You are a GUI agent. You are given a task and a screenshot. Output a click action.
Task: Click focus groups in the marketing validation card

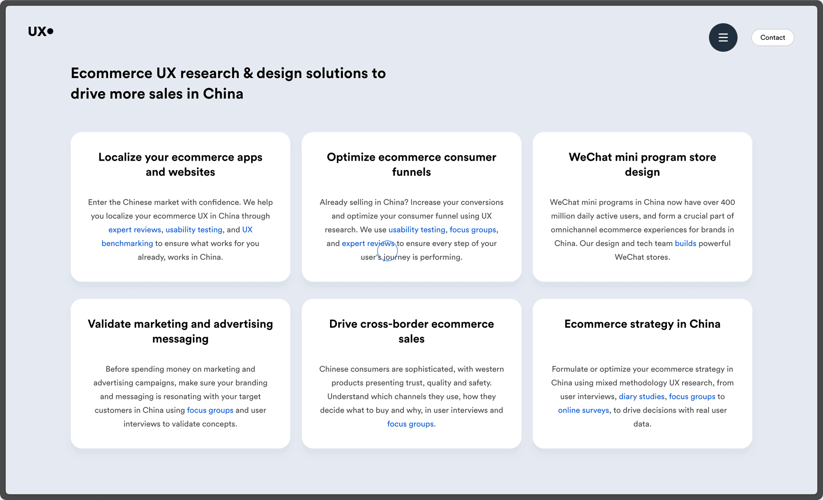pos(210,410)
